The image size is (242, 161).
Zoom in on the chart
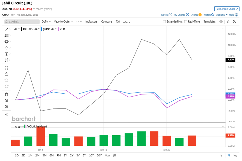[6, 100]
